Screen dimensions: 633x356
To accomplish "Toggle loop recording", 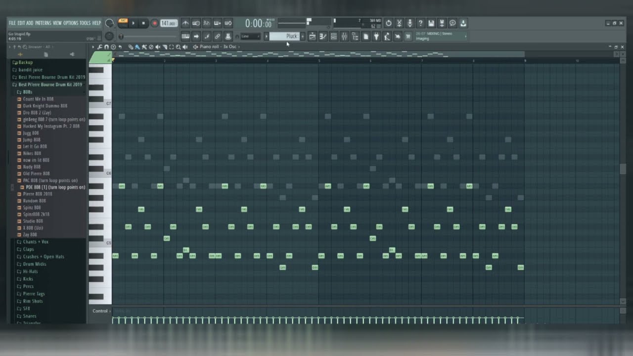I will (227, 23).
